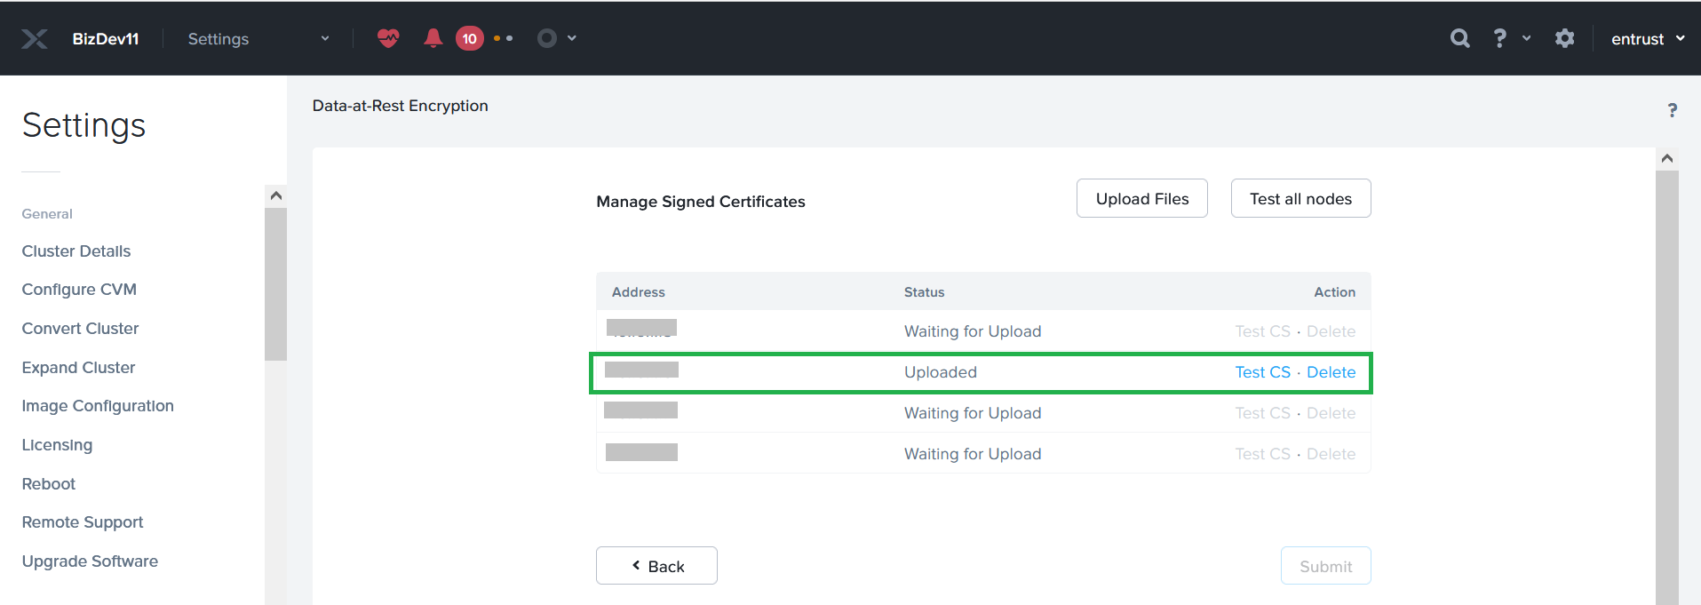Screen dimensions: 1701x605
Task: Click the Test all nodes button
Action: click(x=1300, y=198)
